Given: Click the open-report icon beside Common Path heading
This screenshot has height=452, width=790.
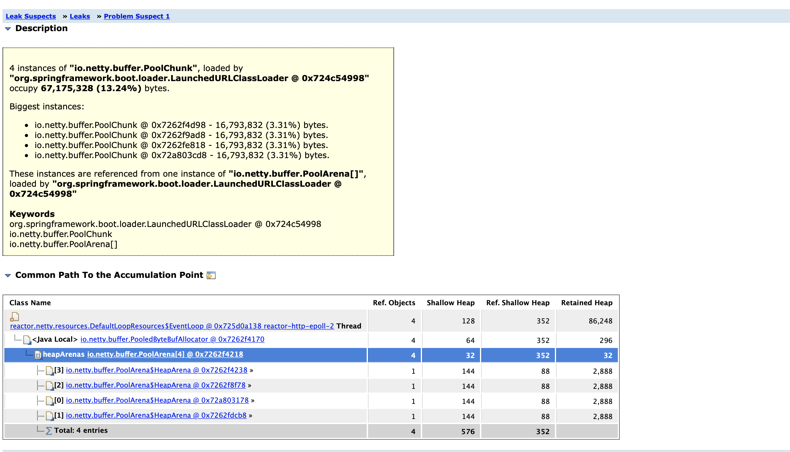Looking at the screenshot, I should (x=211, y=275).
